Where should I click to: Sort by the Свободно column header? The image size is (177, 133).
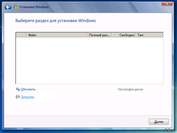[x=124, y=35]
